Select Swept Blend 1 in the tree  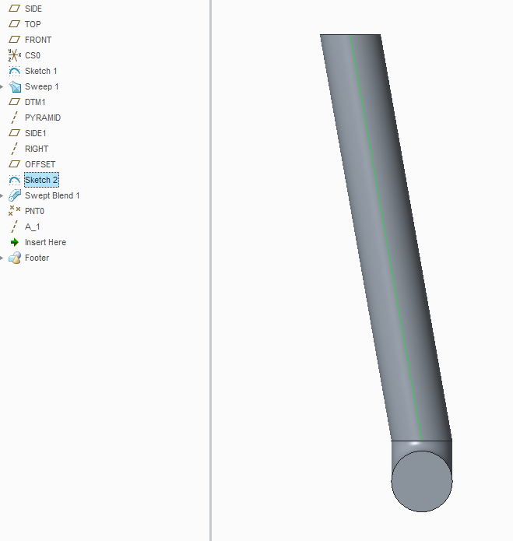[52, 195]
